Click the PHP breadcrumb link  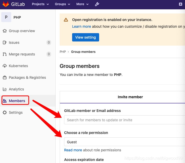point(63,52)
